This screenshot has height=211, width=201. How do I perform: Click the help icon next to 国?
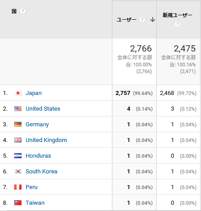(x=22, y=11)
